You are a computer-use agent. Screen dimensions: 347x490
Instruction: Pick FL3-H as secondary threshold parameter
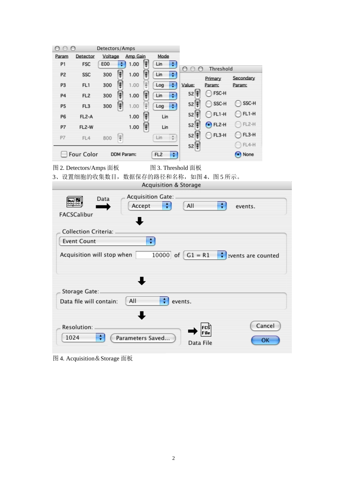click(238, 135)
